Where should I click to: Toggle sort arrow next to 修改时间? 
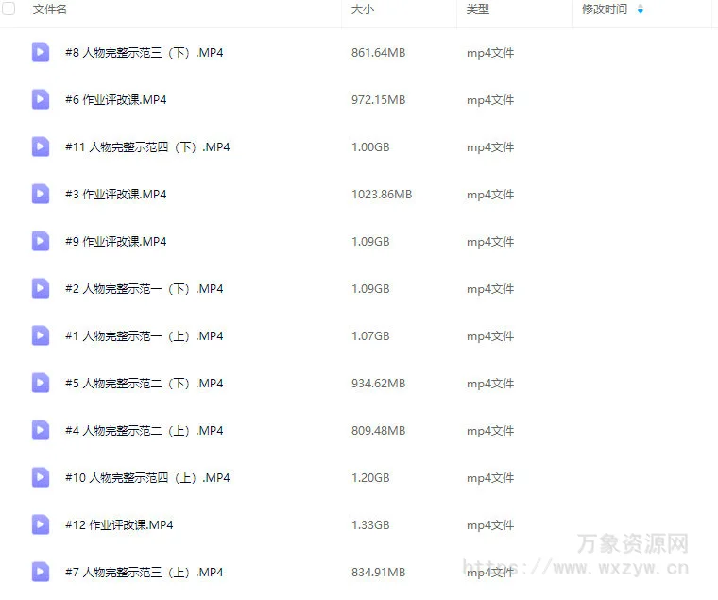point(641,9)
